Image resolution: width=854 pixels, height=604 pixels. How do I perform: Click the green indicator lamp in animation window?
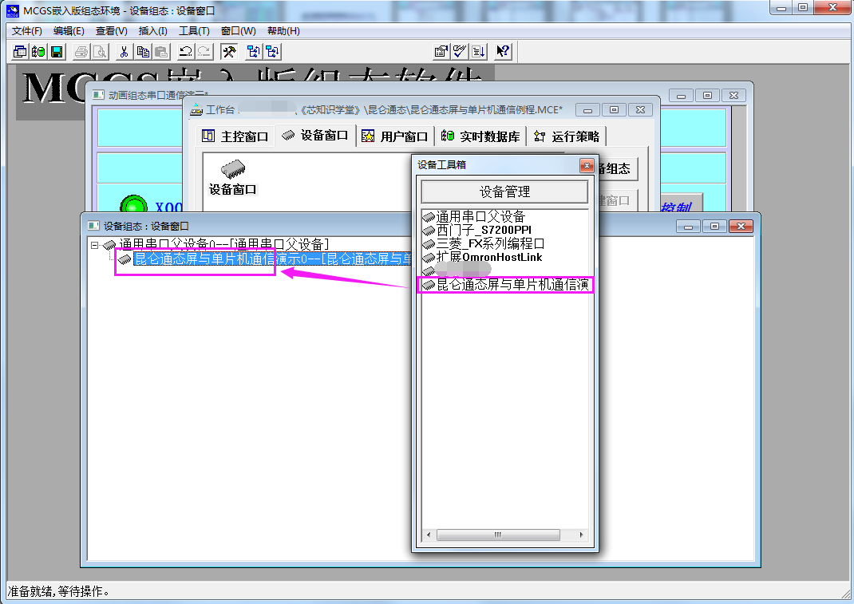coord(134,203)
